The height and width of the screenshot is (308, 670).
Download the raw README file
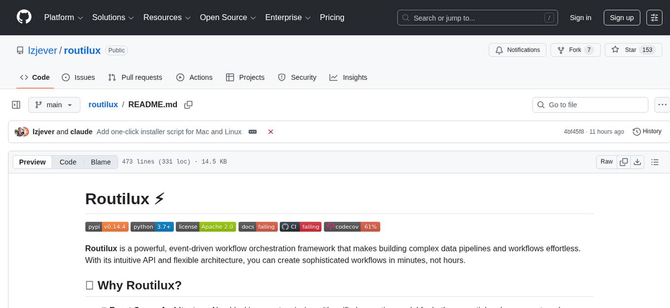click(x=637, y=161)
